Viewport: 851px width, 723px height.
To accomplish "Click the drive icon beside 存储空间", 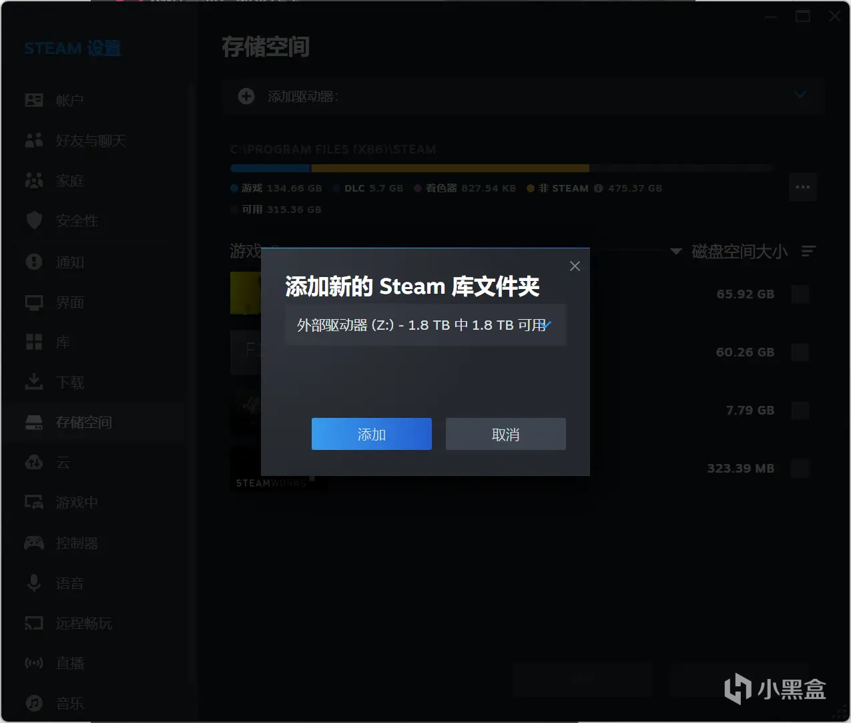I will pyautogui.click(x=33, y=422).
